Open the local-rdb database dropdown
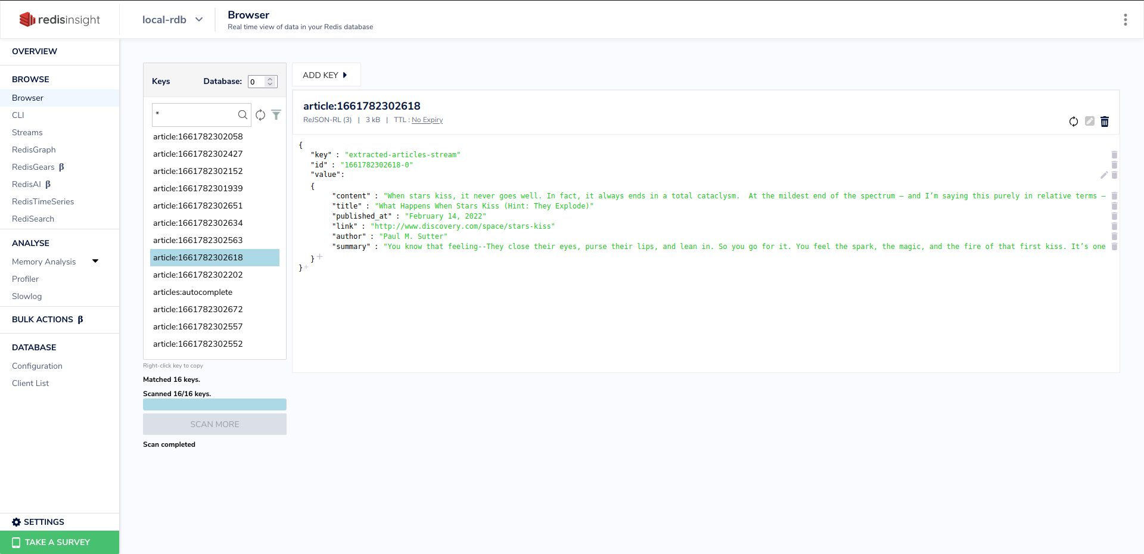 [172, 20]
